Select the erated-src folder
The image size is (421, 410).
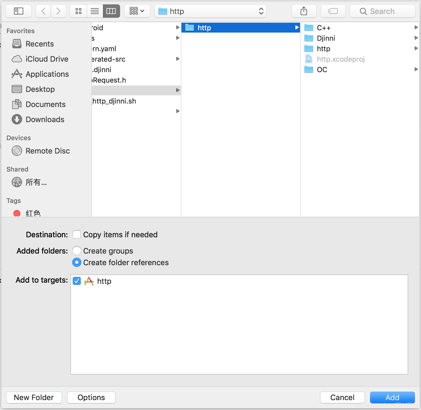[x=136, y=59]
